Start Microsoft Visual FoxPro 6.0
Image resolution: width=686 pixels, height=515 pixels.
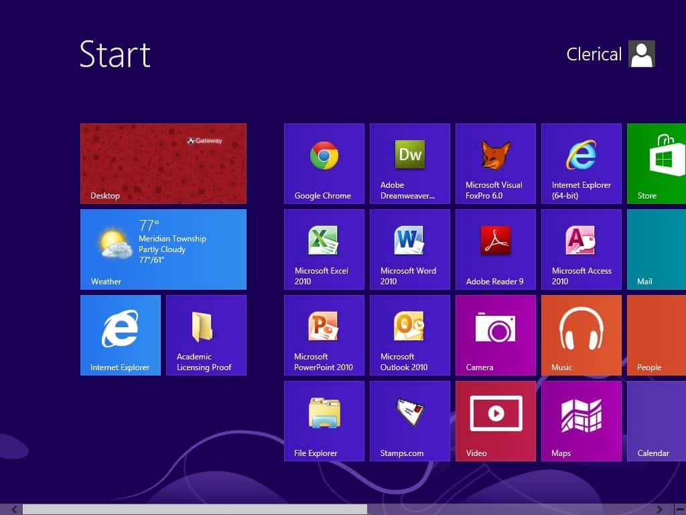[495, 163]
